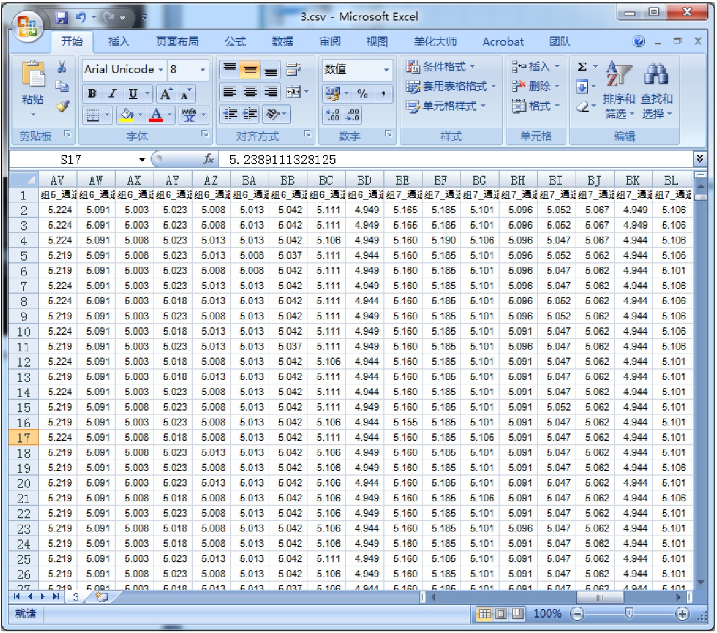Click the 插入 insert cells button

[x=536, y=67]
